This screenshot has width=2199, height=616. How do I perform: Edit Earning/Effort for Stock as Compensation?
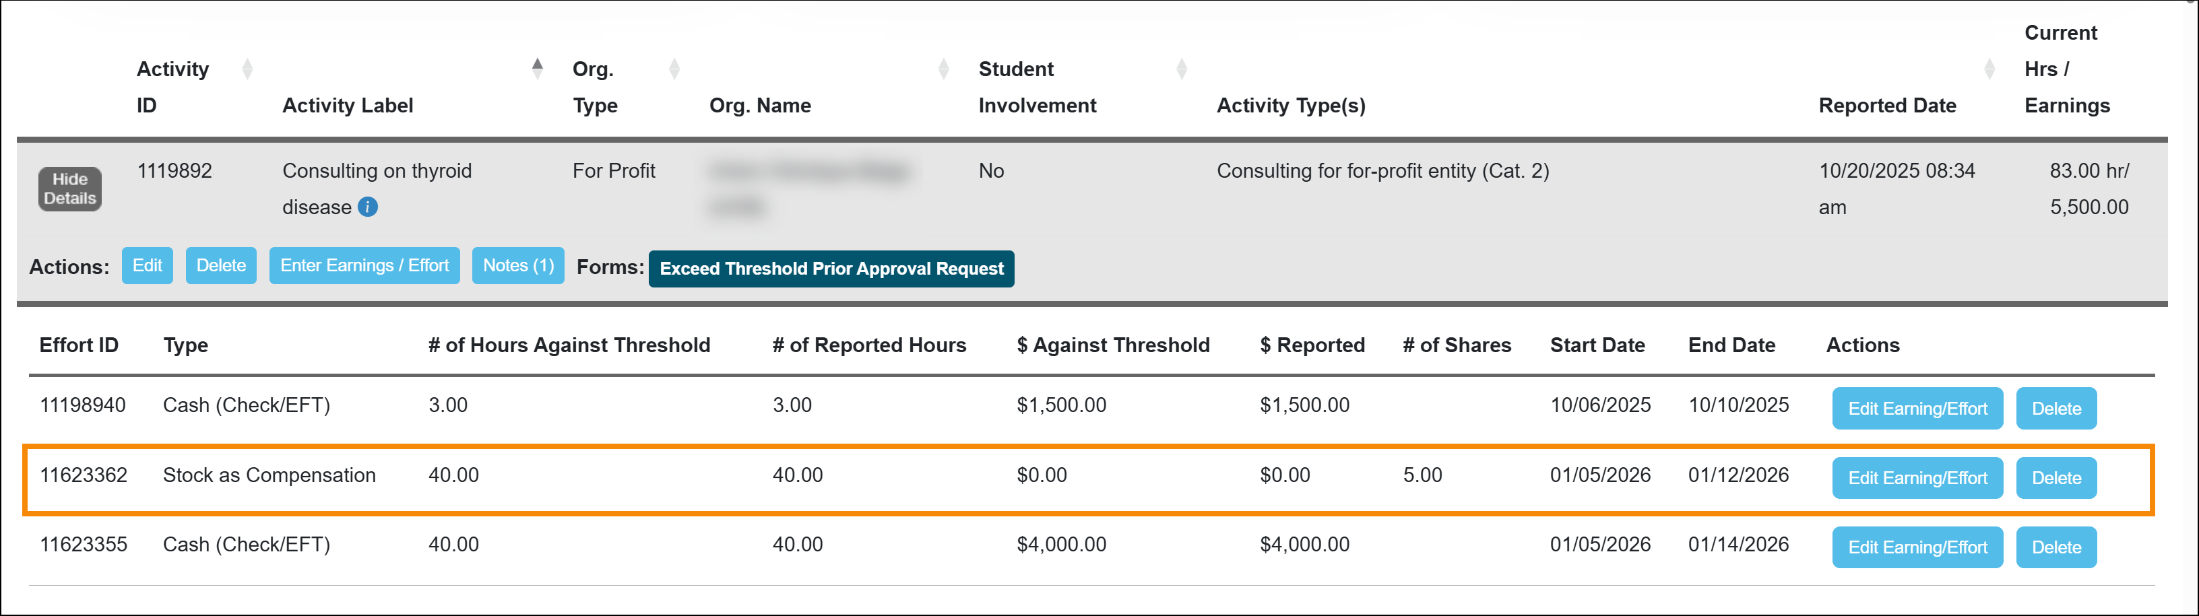tap(1917, 478)
